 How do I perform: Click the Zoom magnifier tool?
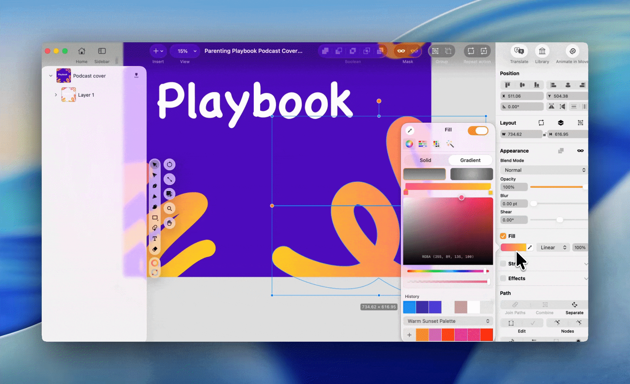tap(170, 208)
